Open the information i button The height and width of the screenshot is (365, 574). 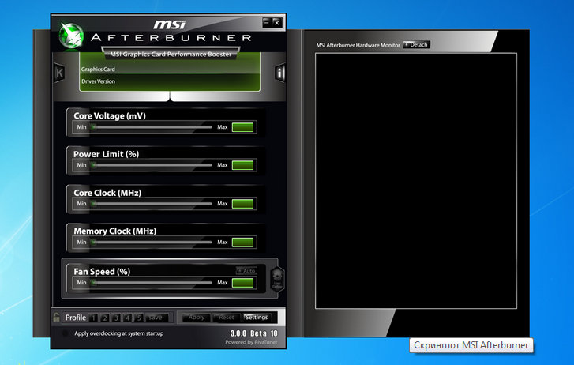[280, 73]
